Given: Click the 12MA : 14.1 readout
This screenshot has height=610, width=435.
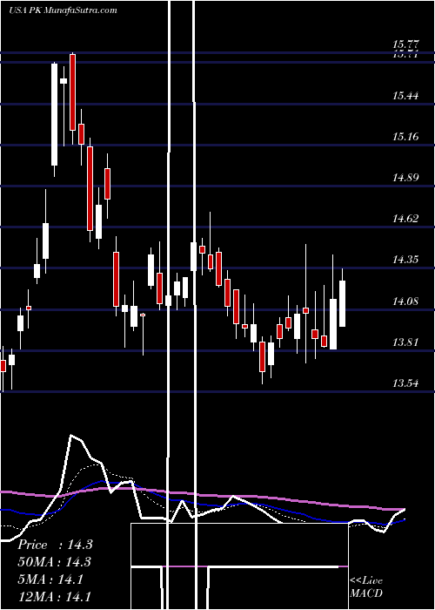Looking at the screenshot, I should 55,597.
